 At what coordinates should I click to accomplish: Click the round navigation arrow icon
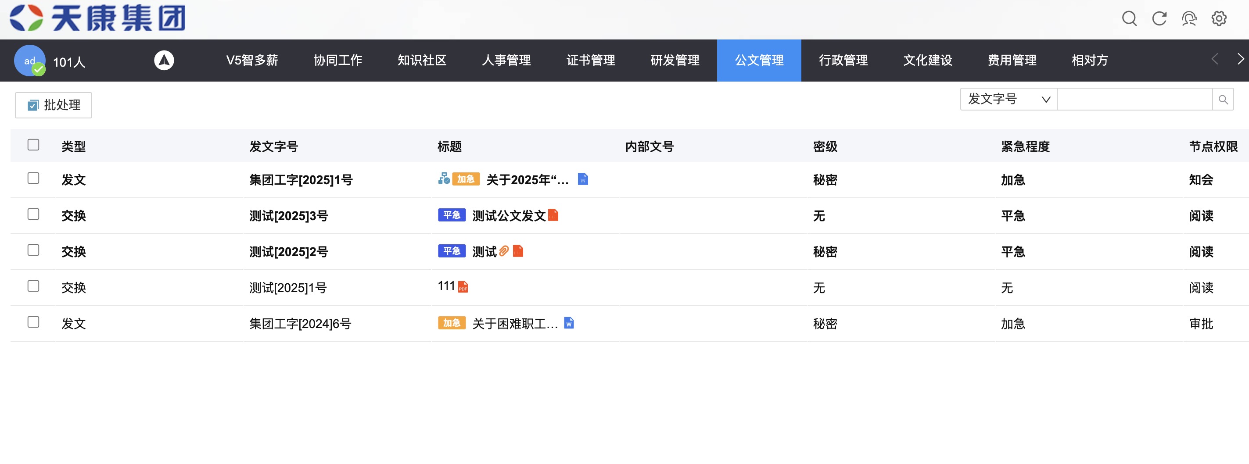[x=164, y=61]
